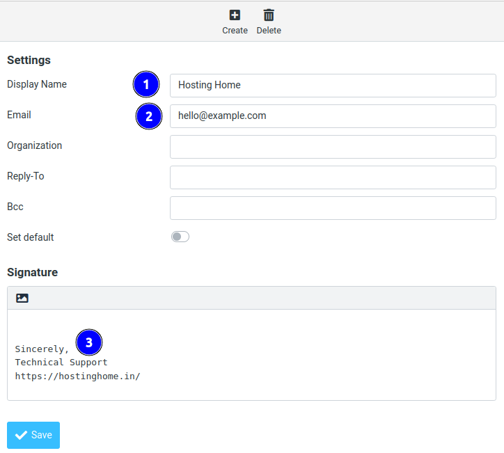Screen dimensions: 504x453
Task: Focus the Display Name field containing Hosting Home
Action: [333, 86]
